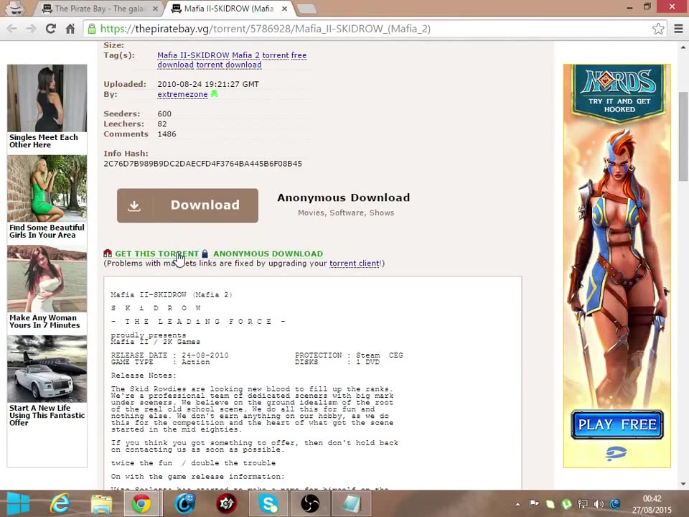Open the 'Start A New Life' ad

[x=47, y=381]
